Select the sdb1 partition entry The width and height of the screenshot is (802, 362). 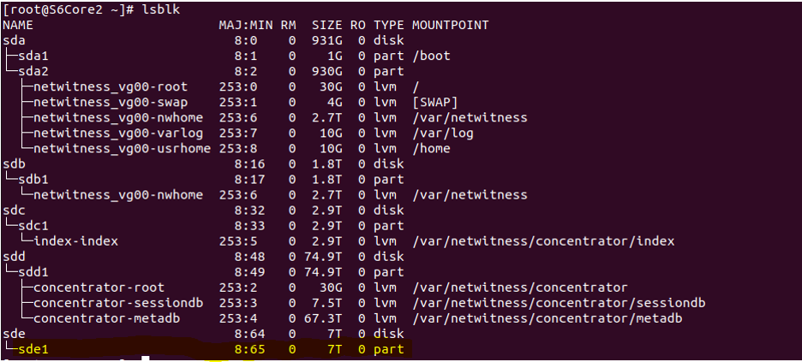click(x=34, y=179)
